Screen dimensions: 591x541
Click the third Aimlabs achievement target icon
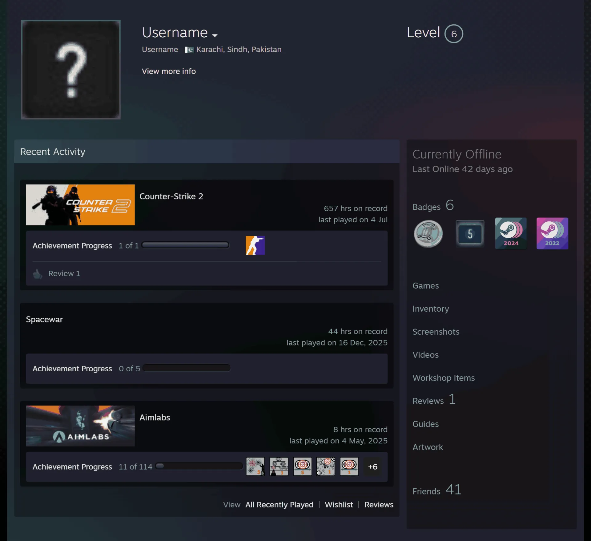tap(302, 466)
